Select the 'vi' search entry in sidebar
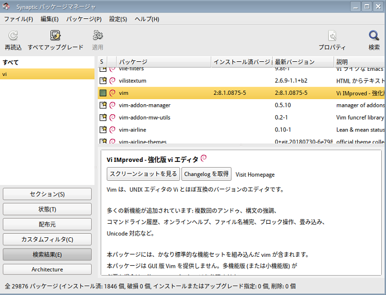The width and height of the screenshot is (386, 295). pos(47,74)
